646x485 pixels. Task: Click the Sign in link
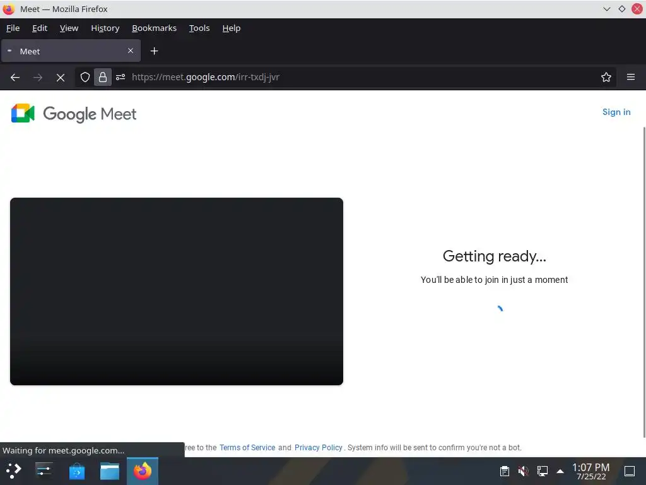pyautogui.click(x=616, y=112)
